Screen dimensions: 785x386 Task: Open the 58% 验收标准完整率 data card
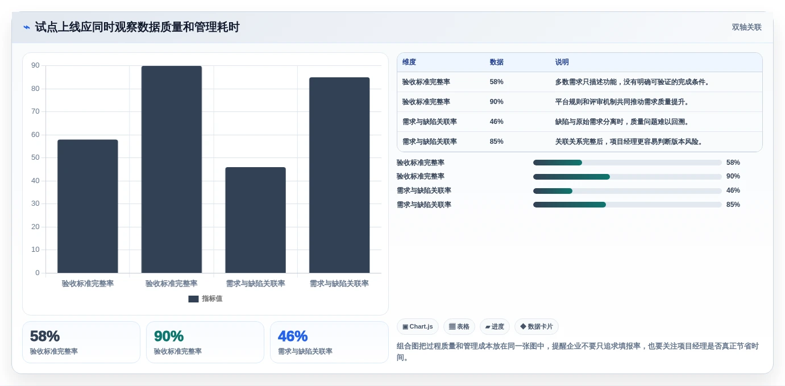(x=81, y=342)
